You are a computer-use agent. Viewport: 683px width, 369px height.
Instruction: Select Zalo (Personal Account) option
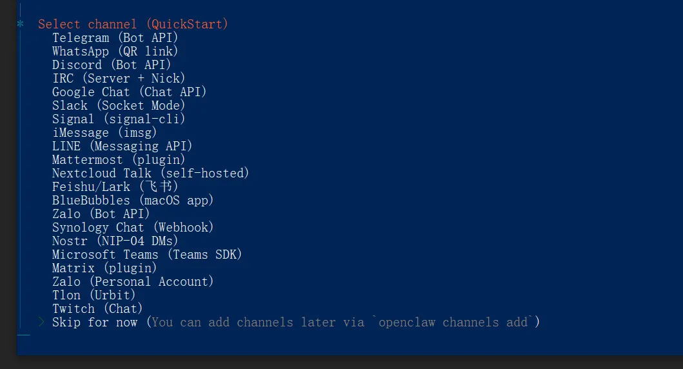pyautogui.click(x=133, y=282)
